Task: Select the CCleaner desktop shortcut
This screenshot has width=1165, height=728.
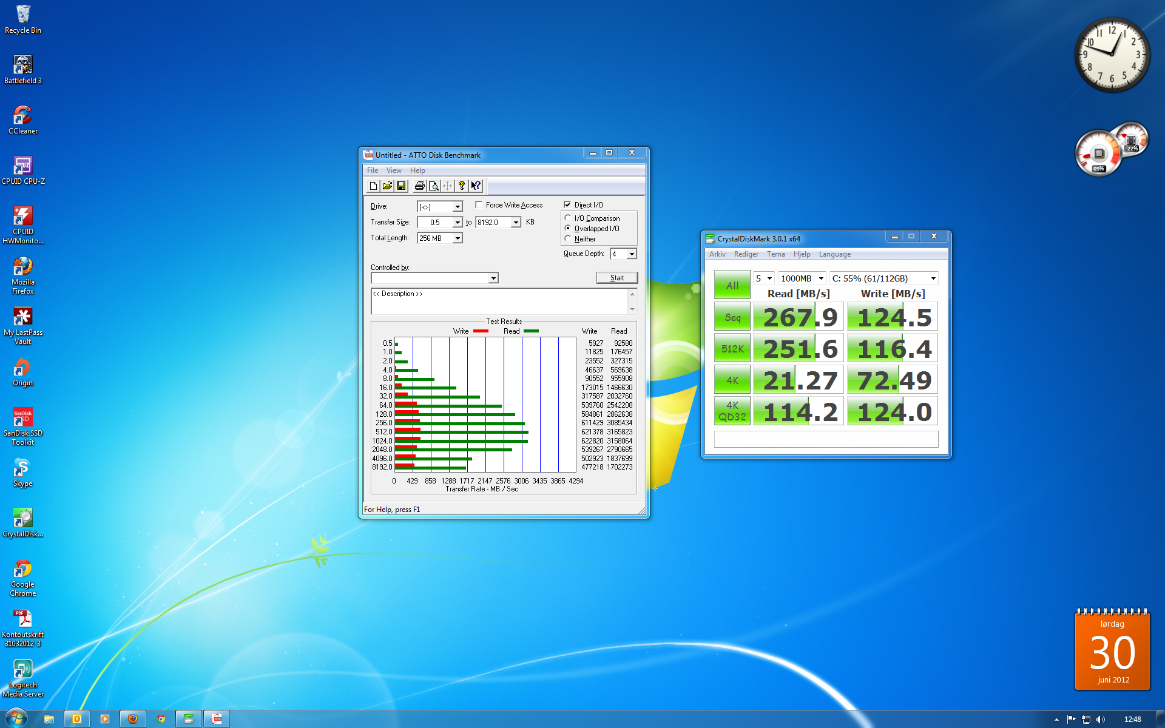Action: pyautogui.click(x=23, y=120)
